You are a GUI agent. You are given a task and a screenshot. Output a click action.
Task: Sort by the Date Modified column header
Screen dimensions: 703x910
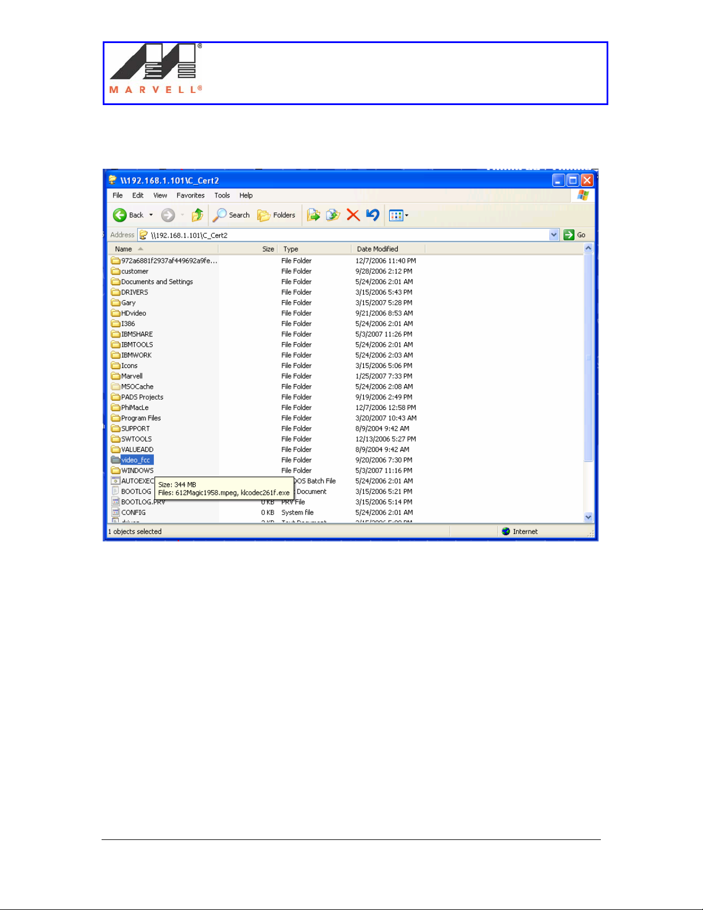378,249
